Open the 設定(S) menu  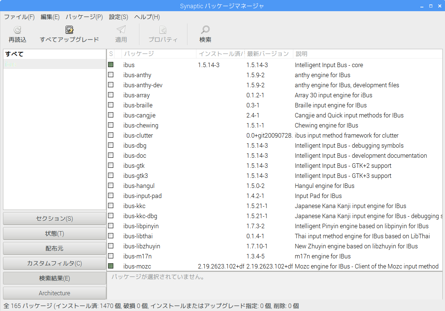coord(119,17)
